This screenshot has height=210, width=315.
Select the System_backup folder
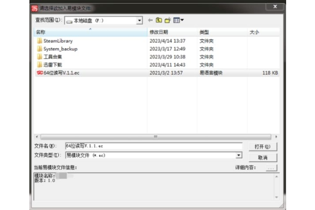[x=57, y=49]
